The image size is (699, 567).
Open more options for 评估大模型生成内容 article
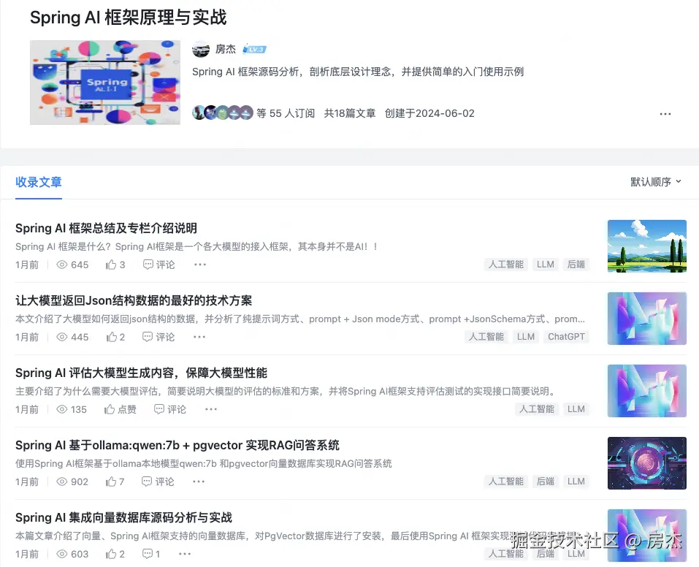211,409
